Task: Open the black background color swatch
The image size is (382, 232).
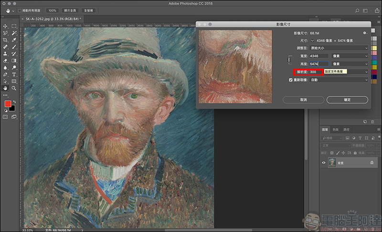Action: point(13,109)
